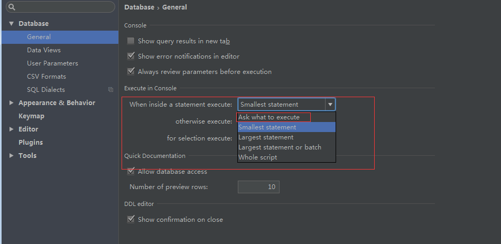The width and height of the screenshot is (501, 244).
Task: Enable Show query results in new tab
Action: (x=131, y=41)
